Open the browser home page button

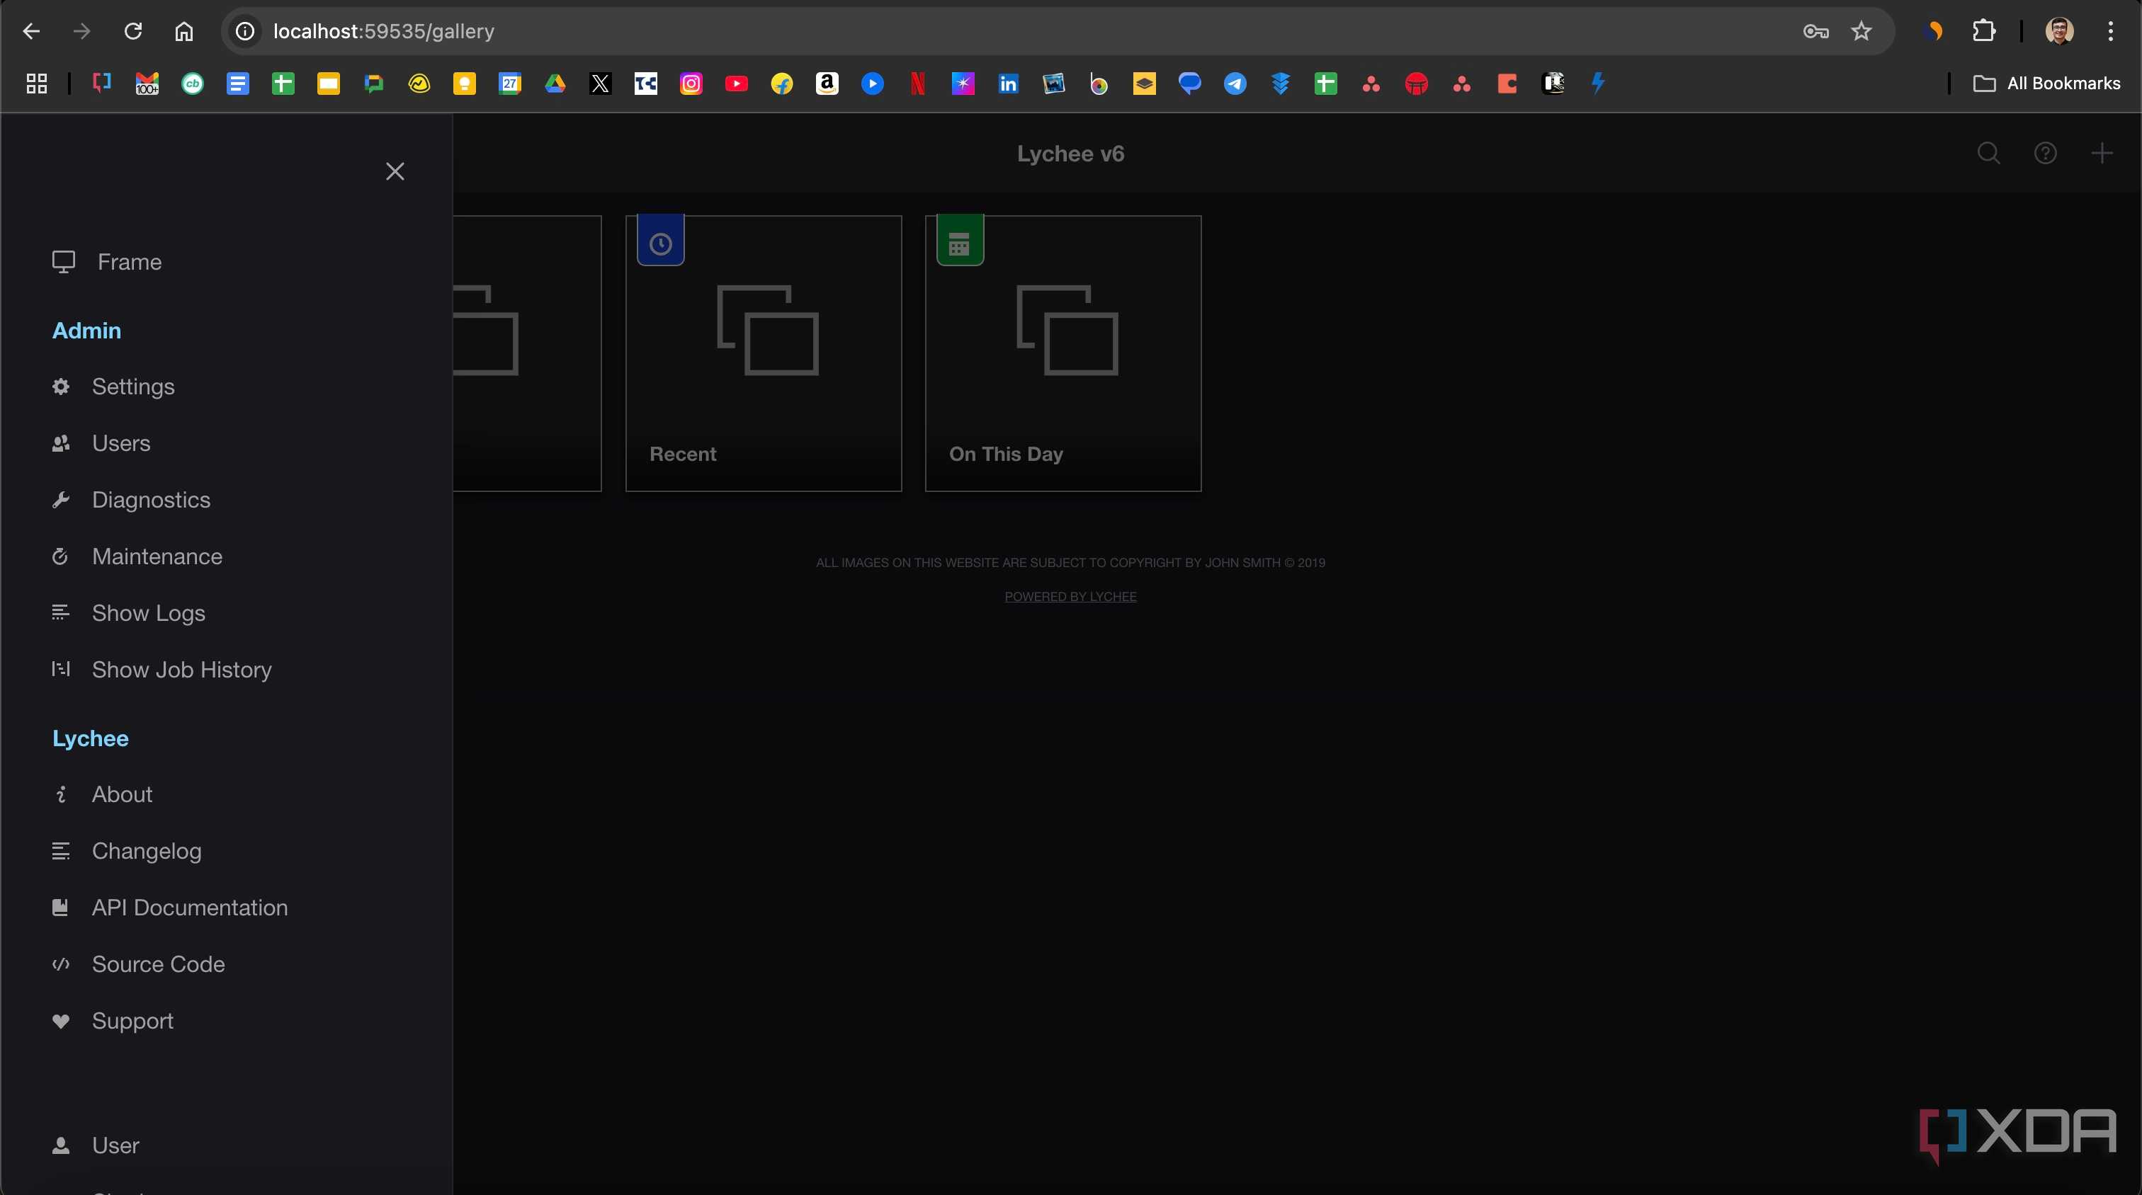183,32
